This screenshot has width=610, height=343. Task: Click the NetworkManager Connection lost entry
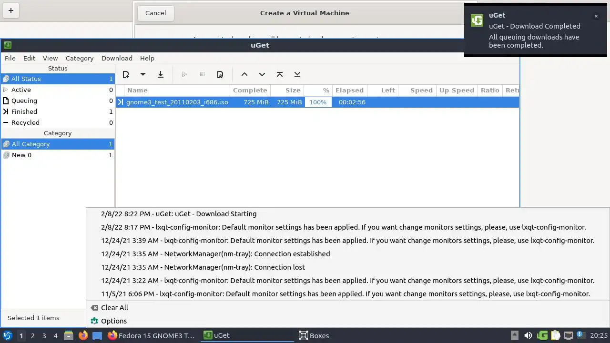[x=348, y=267]
